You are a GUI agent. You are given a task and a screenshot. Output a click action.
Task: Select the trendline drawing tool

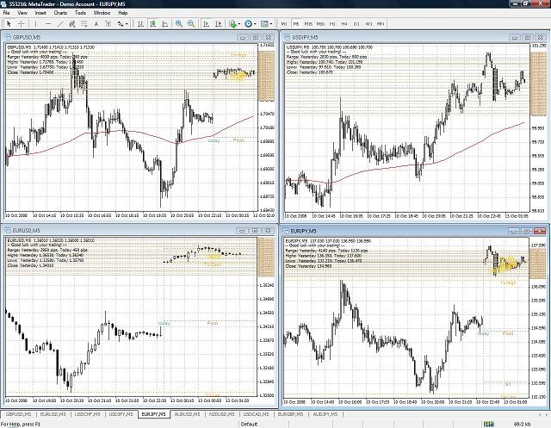60,24
